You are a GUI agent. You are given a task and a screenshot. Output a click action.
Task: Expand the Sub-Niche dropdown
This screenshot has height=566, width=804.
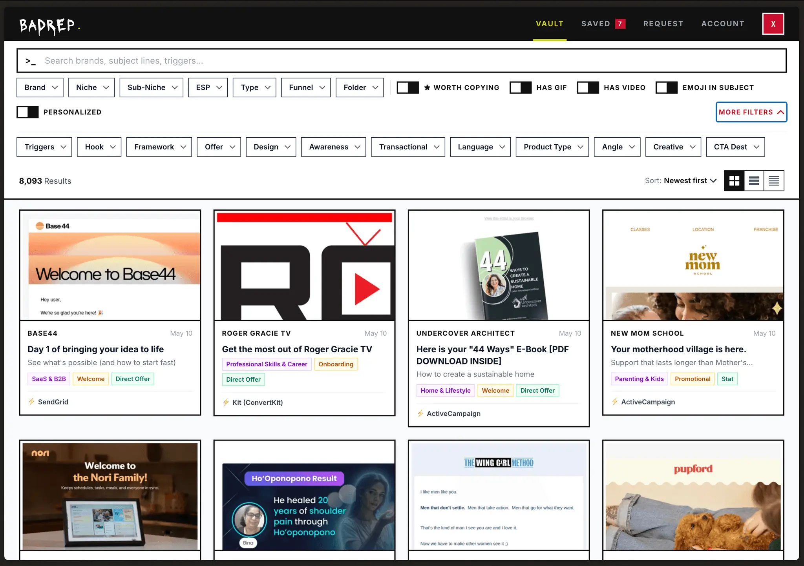point(151,87)
